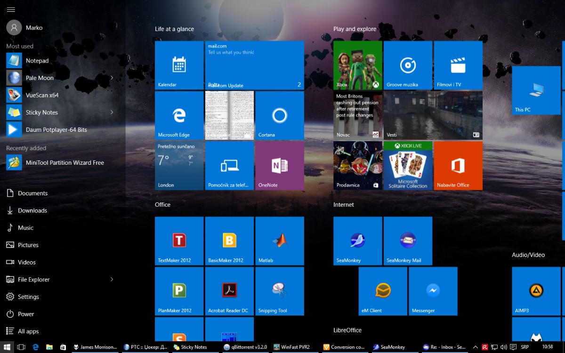Image resolution: width=565 pixels, height=353 pixels.
Task: Expand the Pale Moon jump list arrow
Action: click(112, 78)
